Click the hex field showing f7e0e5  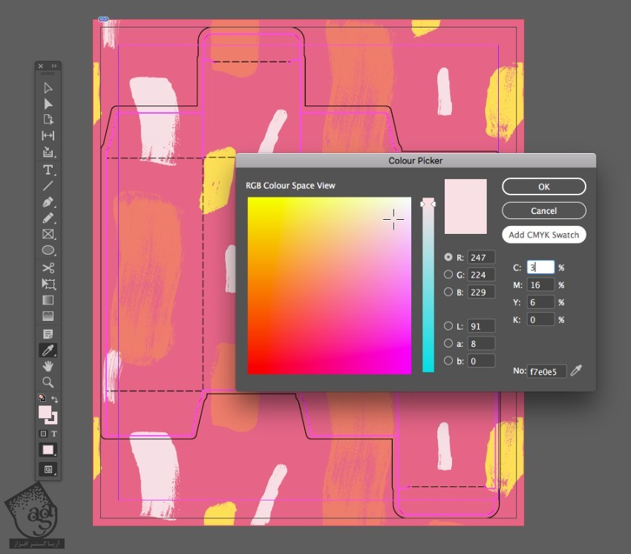[x=546, y=371]
